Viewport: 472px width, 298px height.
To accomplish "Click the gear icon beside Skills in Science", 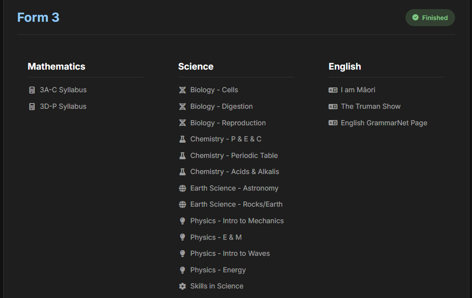I will [x=182, y=286].
